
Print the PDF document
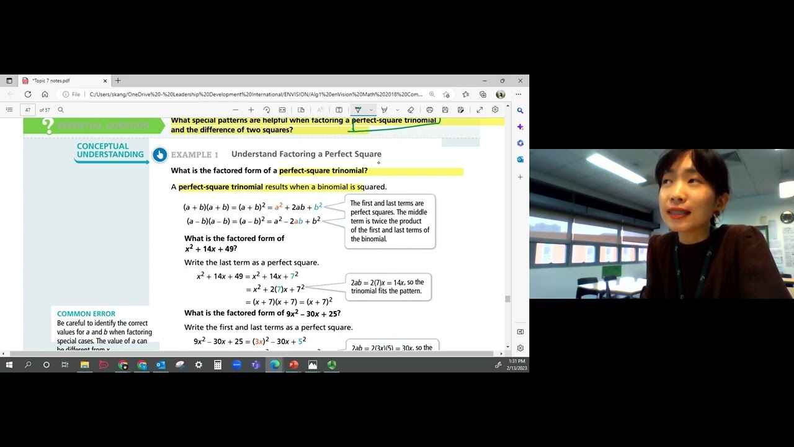coord(429,110)
